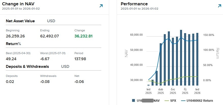The height and width of the screenshot is (105, 223).
Task: Click the green Change value 36,232.81
Action: click(83, 36)
